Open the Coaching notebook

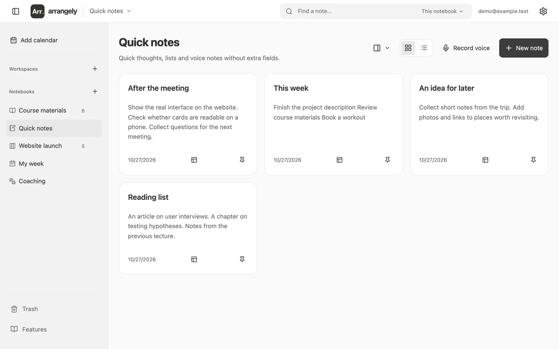pos(54,181)
